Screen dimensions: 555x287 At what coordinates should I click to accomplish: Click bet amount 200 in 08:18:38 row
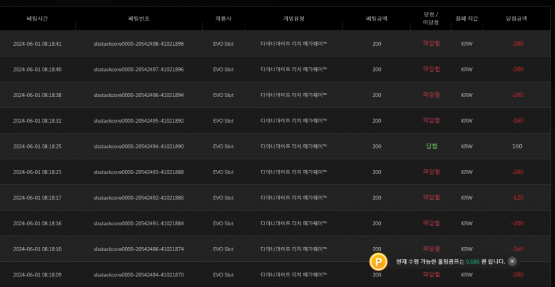tap(377, 95)
